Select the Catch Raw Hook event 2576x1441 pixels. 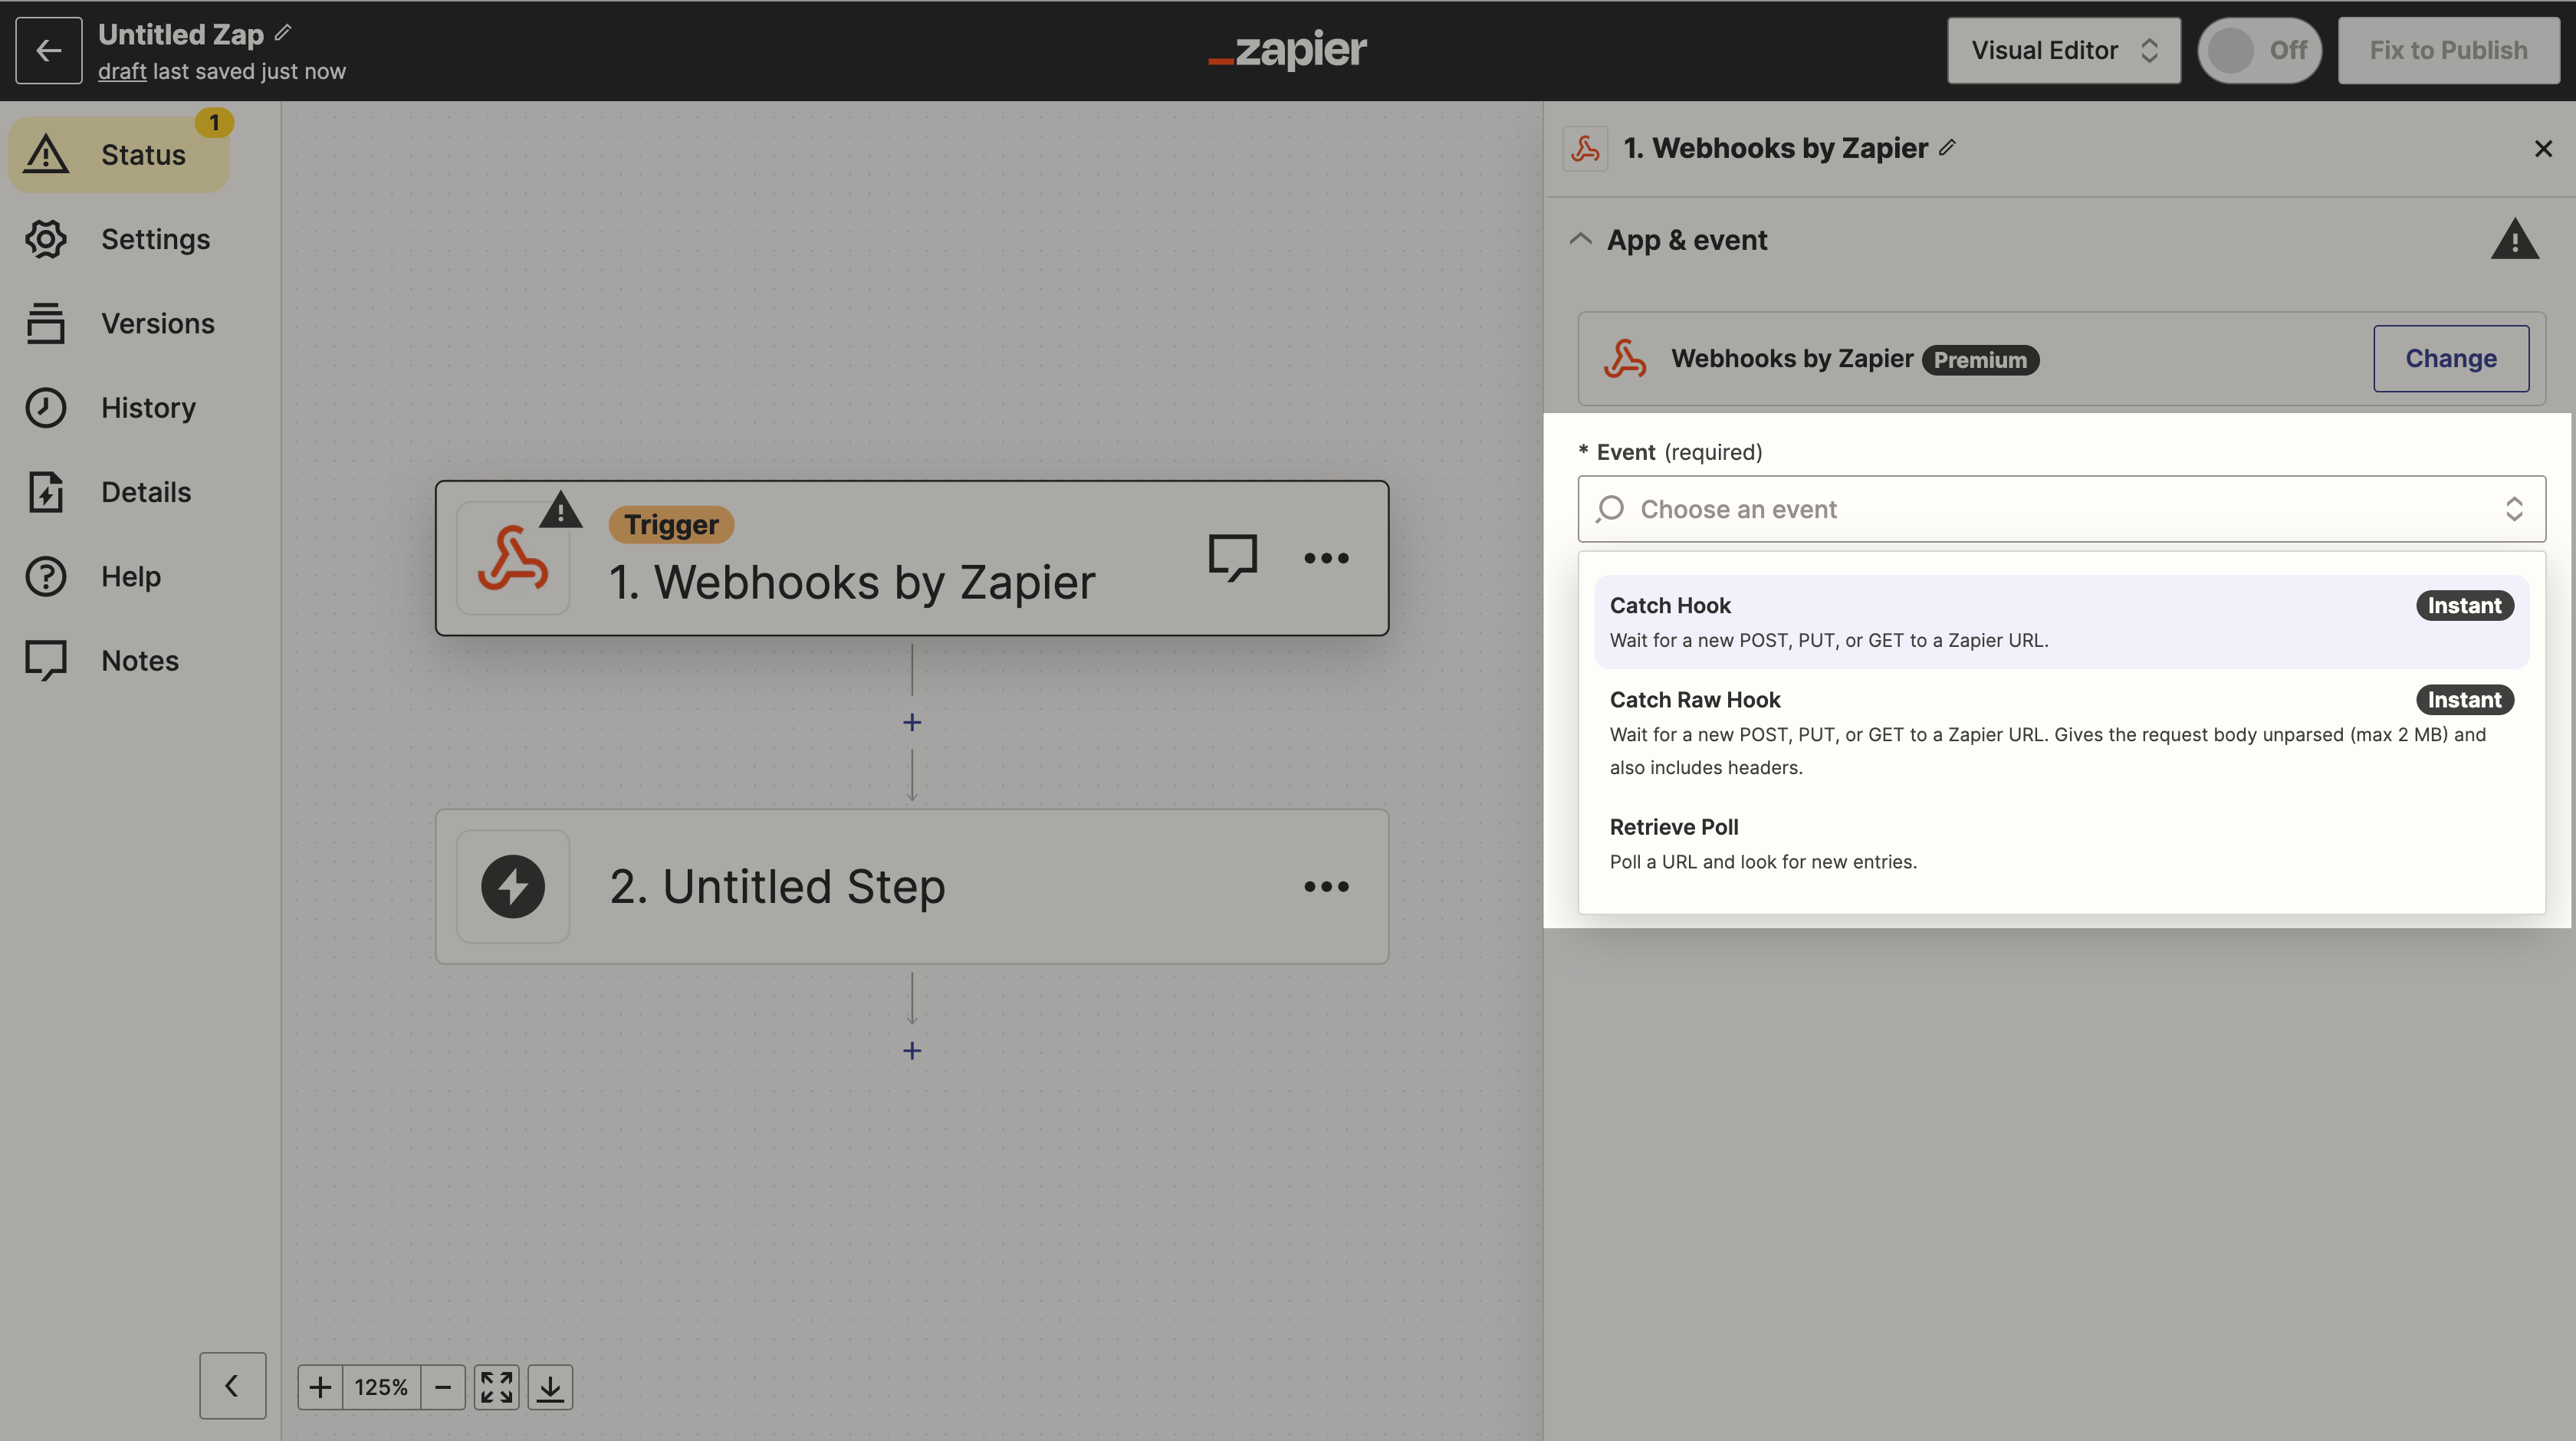2061,732
